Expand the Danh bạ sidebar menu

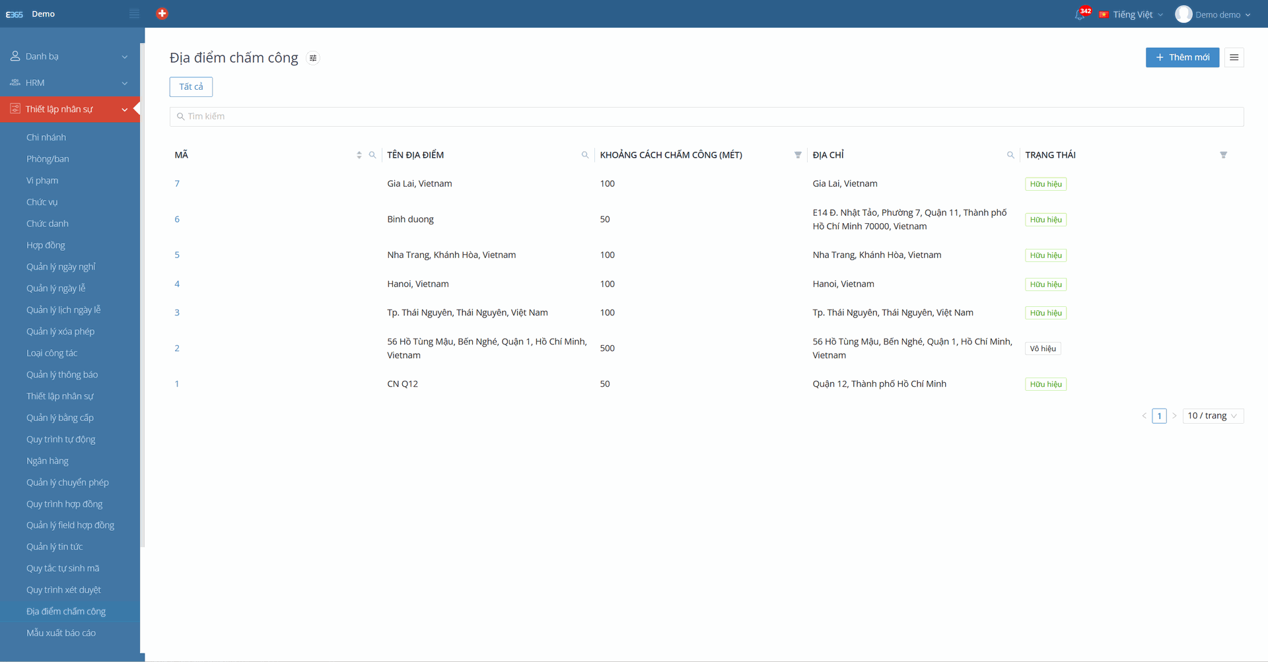click(69, 57)
